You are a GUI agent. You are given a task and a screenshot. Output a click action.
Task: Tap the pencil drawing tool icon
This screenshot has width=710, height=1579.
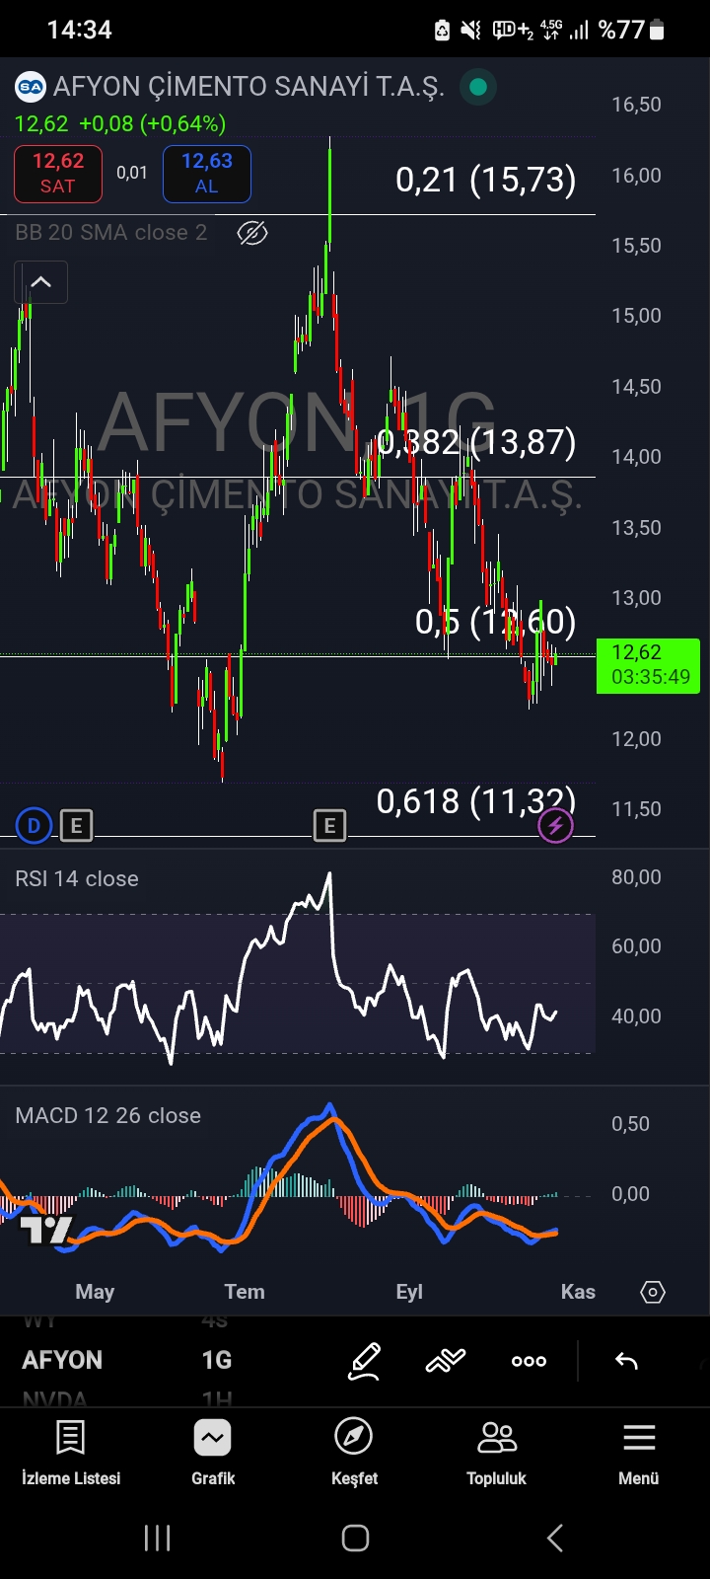pos(364,1361)
